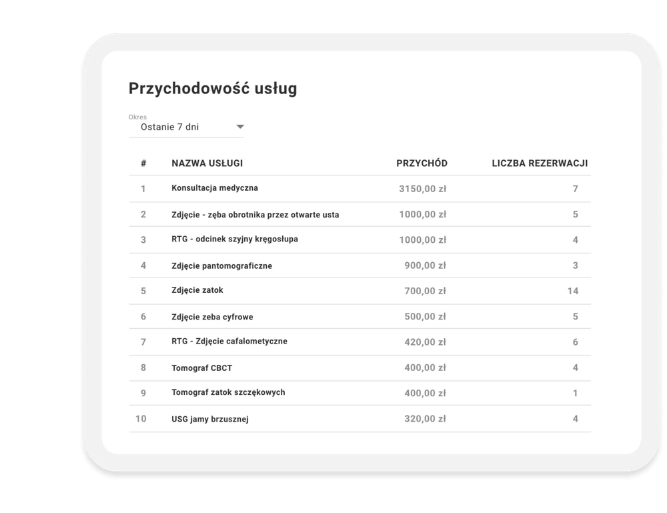Screen dimensions: 667x513
Task: Click the Przychodowość usług page heading
Action: coord(212,89)
